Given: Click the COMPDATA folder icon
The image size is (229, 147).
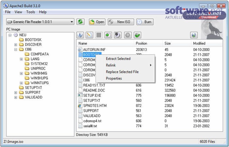Looking at the screenshot, I should pyautogui.click(x=27, y=54).
